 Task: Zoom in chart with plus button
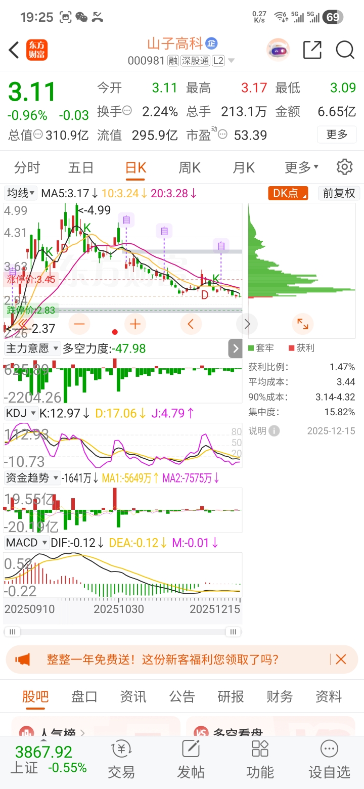(135, 324)
